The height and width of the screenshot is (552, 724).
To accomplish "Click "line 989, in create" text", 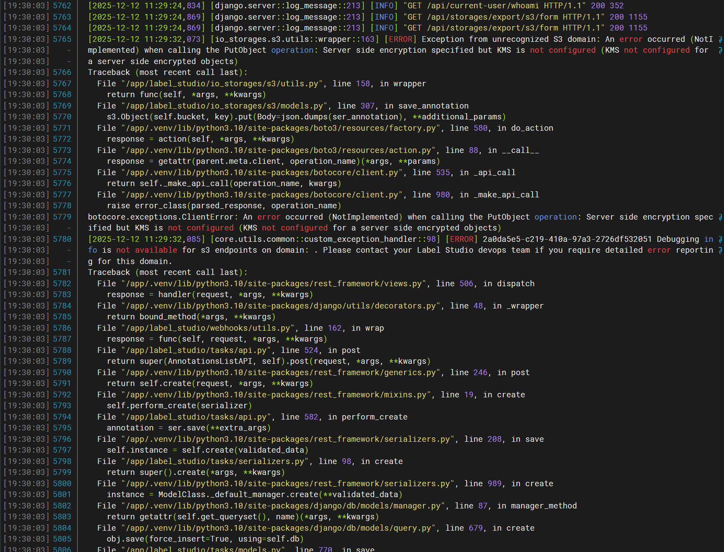I will (509, 484).
